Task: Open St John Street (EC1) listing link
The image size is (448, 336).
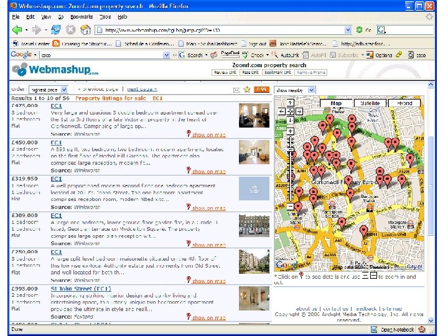Action: pos(81,289)
